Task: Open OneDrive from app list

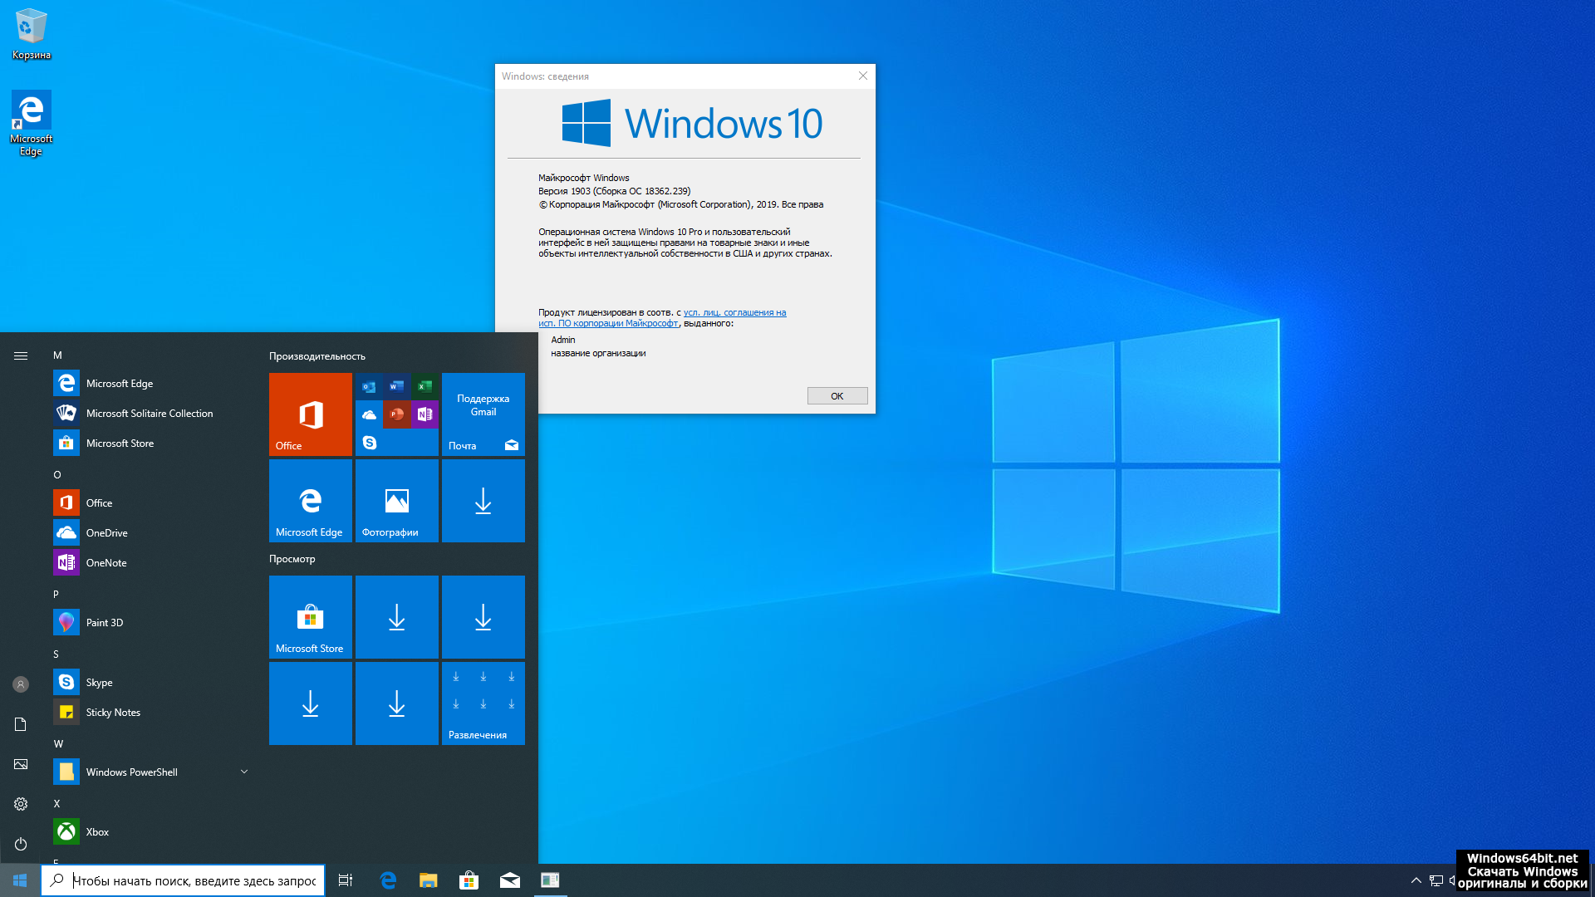Action: click(x=106, y=532)
